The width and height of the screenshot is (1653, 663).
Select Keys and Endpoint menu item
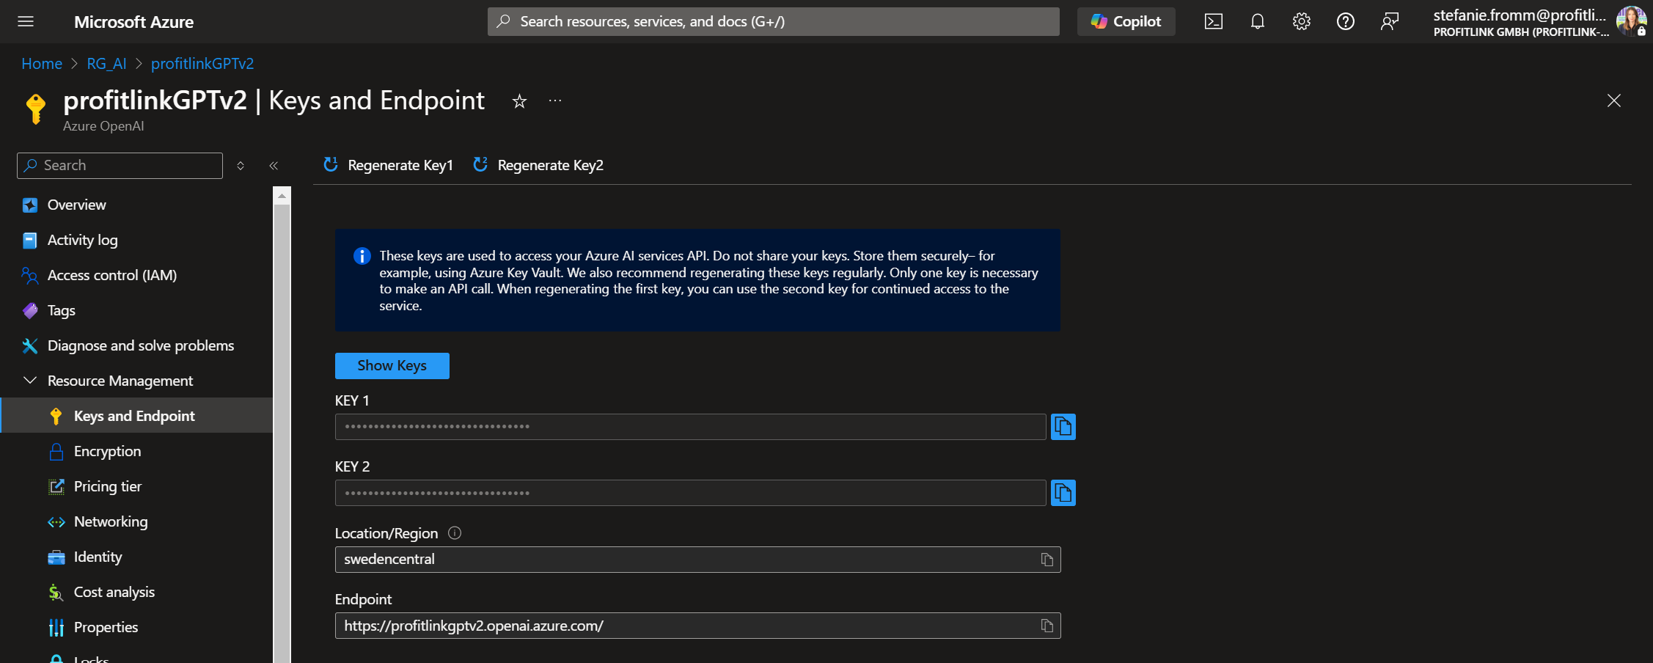pos(136,416)
